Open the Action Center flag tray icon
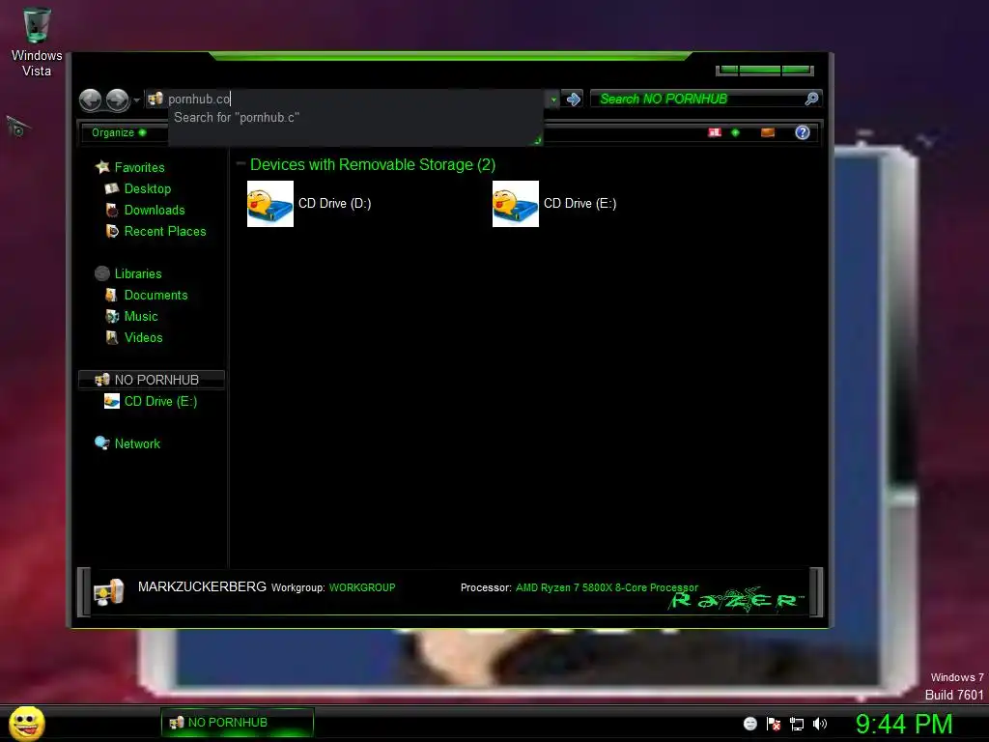 [x=774, y=724]
